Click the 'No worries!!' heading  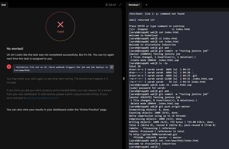[x=15, y=49]
